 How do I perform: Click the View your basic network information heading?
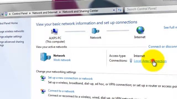(x=87, y=23)
